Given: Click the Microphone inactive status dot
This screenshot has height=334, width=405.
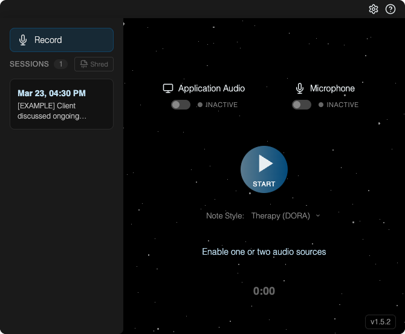Looking at the screenshot, I should tap(321, 105).
